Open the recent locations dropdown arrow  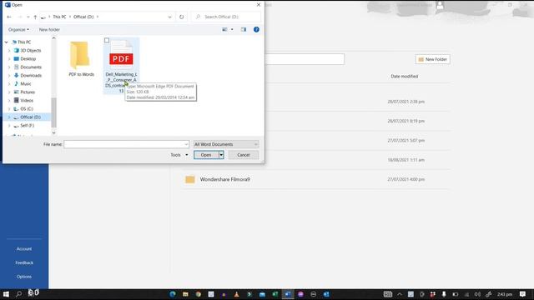coord(28,17)
